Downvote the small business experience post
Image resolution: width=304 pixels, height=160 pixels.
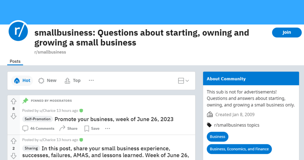coord(14,156)
